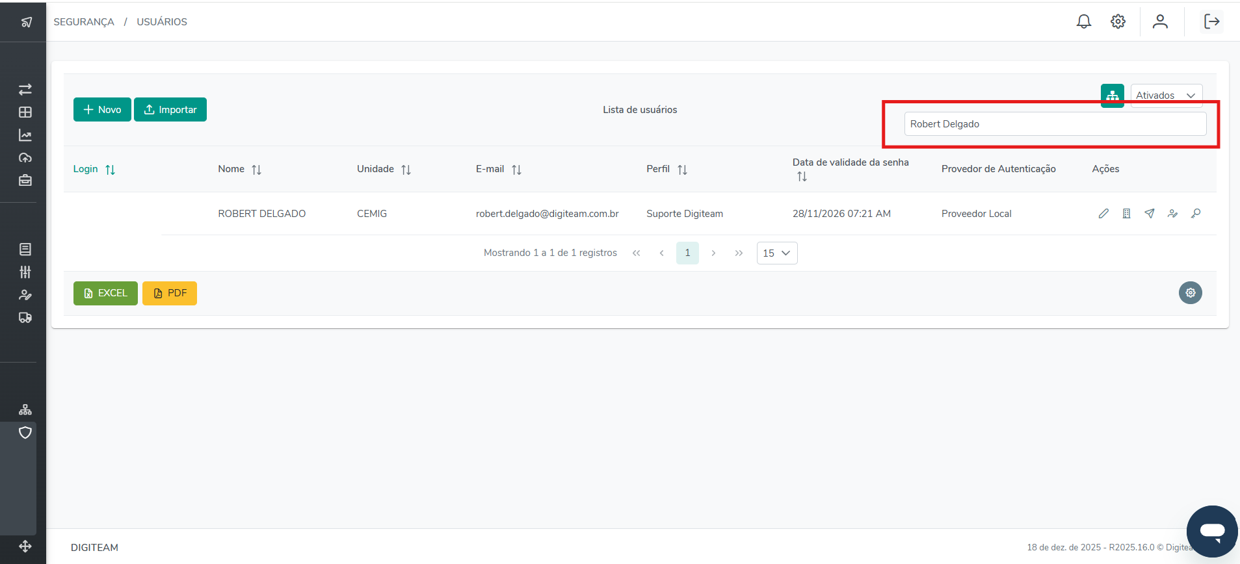Click the building icon in Ações column
This screenshot has height=564, width=1240.
(x=1126, y=214)
